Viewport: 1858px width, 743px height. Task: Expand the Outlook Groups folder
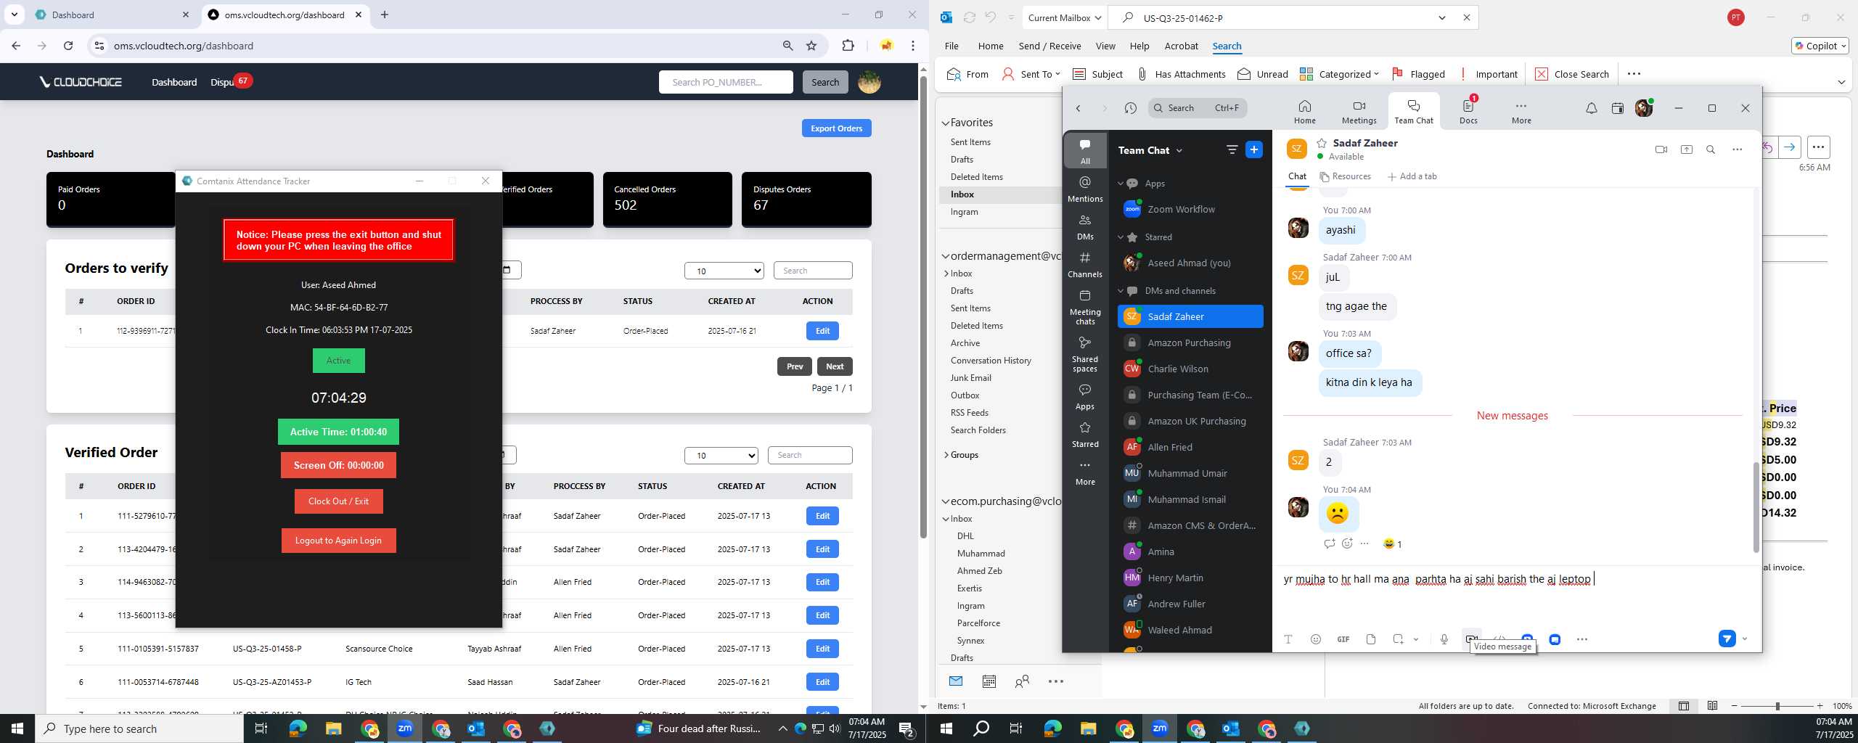point(946,455)
